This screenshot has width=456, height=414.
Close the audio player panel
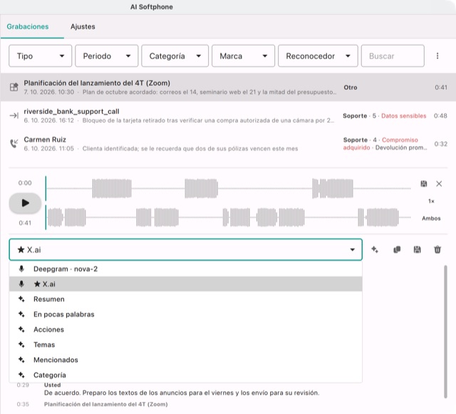coord(439,184)
